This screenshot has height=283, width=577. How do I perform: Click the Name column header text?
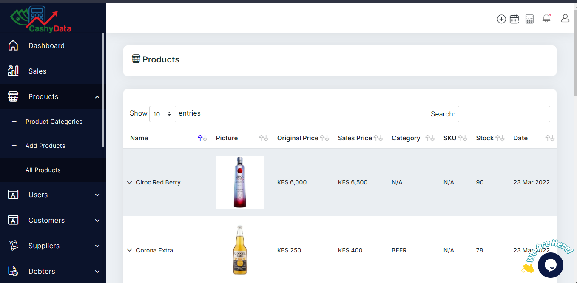pyautogui.click(x=139, y=138)
